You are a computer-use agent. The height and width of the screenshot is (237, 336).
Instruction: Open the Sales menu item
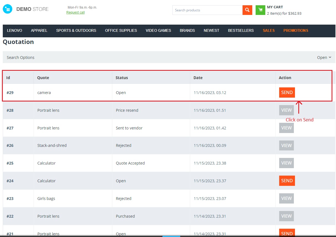(x=269, y=30)
